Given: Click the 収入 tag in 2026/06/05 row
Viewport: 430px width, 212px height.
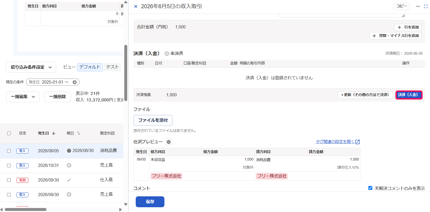Looking at the screenshot, I should [22, 151].
